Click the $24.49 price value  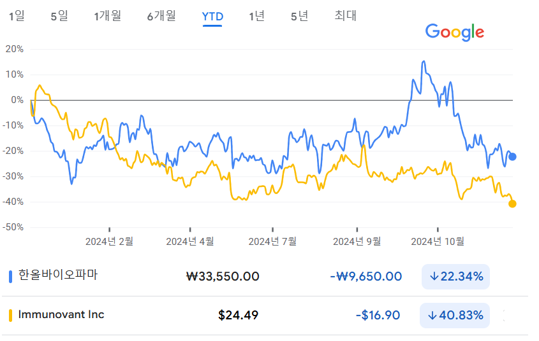tap(238, 316)
